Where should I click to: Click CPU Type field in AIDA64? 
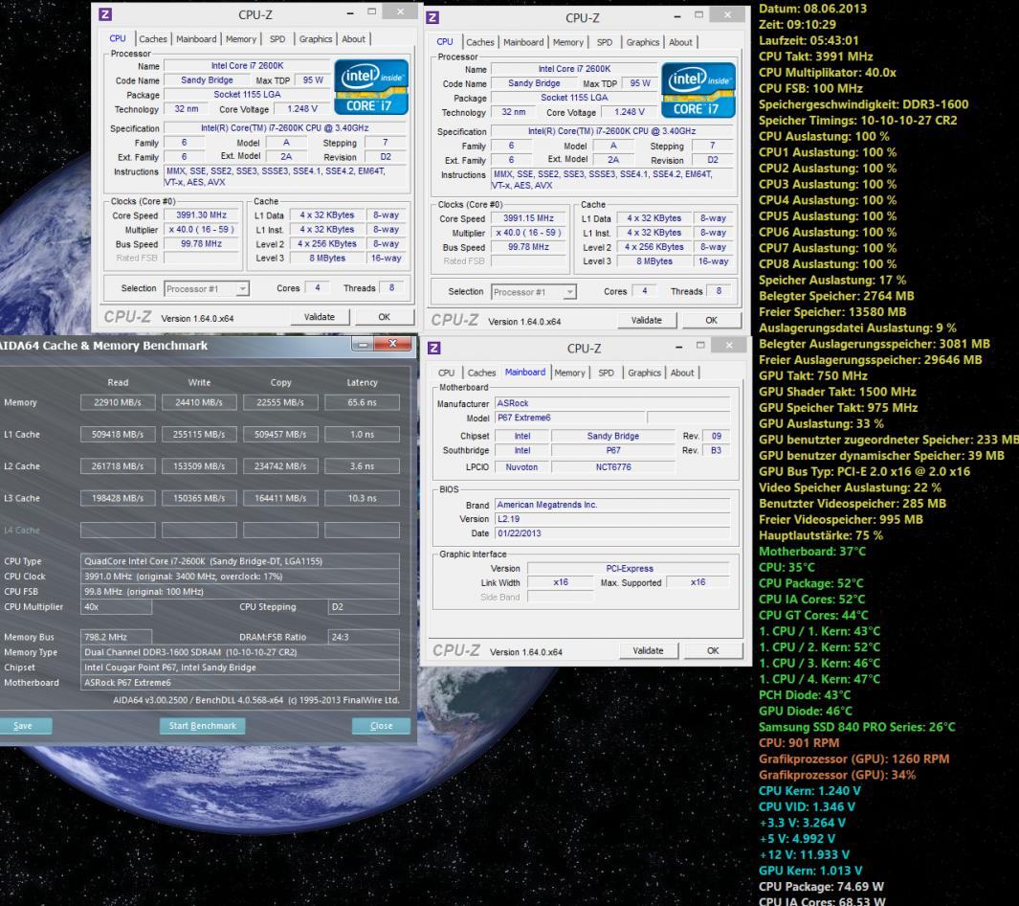(240, 561)
